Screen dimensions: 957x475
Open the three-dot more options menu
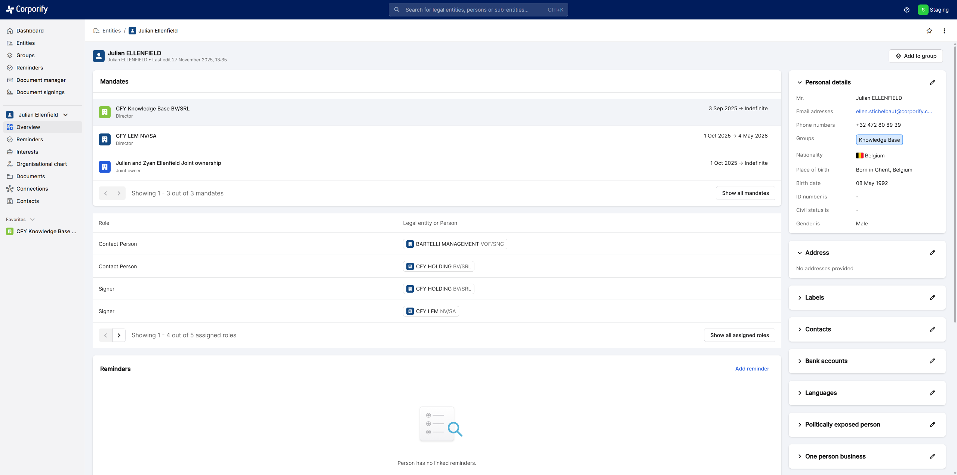click(x=944, y=31)
